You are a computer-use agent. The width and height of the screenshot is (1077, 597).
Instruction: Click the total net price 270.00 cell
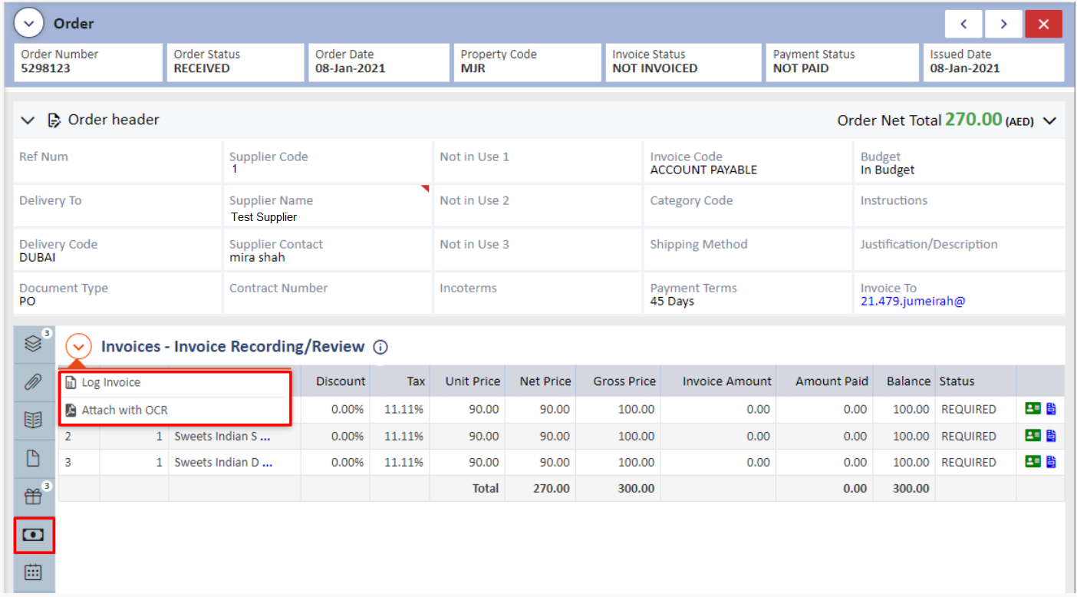[x=540, y=488]
